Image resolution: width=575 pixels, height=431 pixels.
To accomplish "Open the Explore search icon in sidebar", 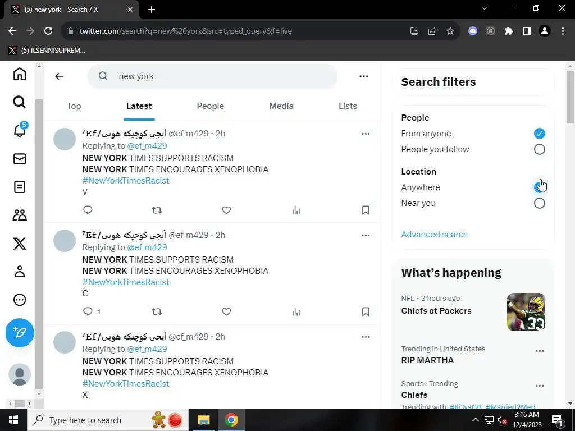I will pos(20,102).
